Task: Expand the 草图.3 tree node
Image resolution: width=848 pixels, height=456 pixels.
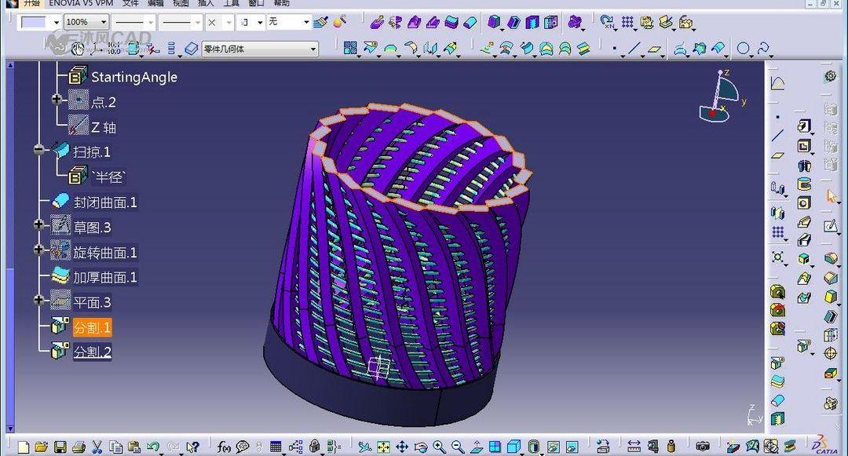Action: (x=39, y=225)
